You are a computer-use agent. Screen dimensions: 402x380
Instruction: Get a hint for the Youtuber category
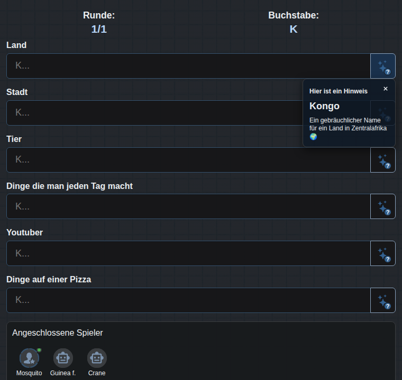tap(383, 253)
